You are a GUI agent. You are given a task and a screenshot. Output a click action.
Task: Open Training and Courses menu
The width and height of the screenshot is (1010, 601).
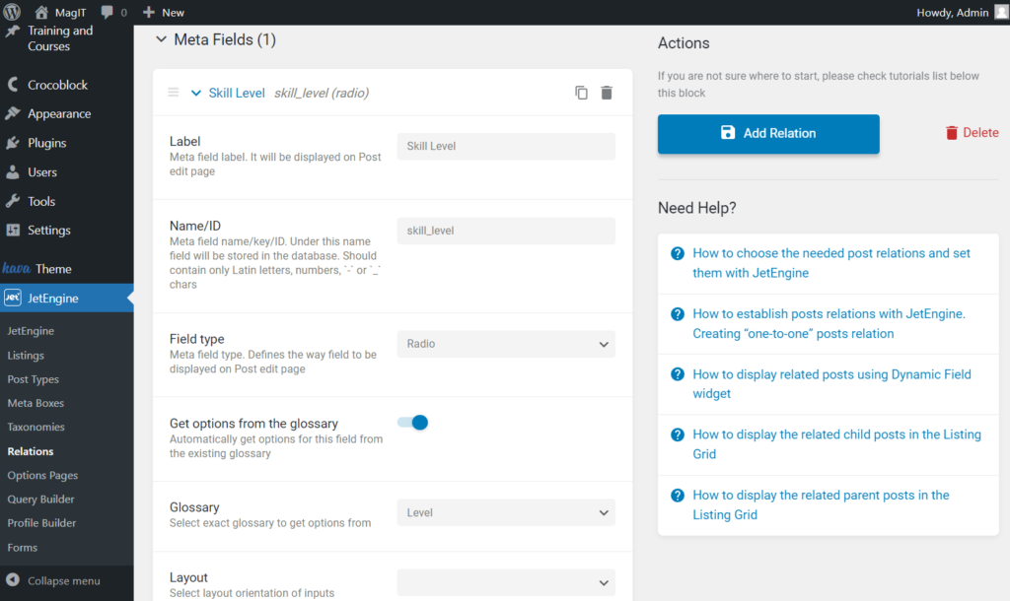[60, 38]
